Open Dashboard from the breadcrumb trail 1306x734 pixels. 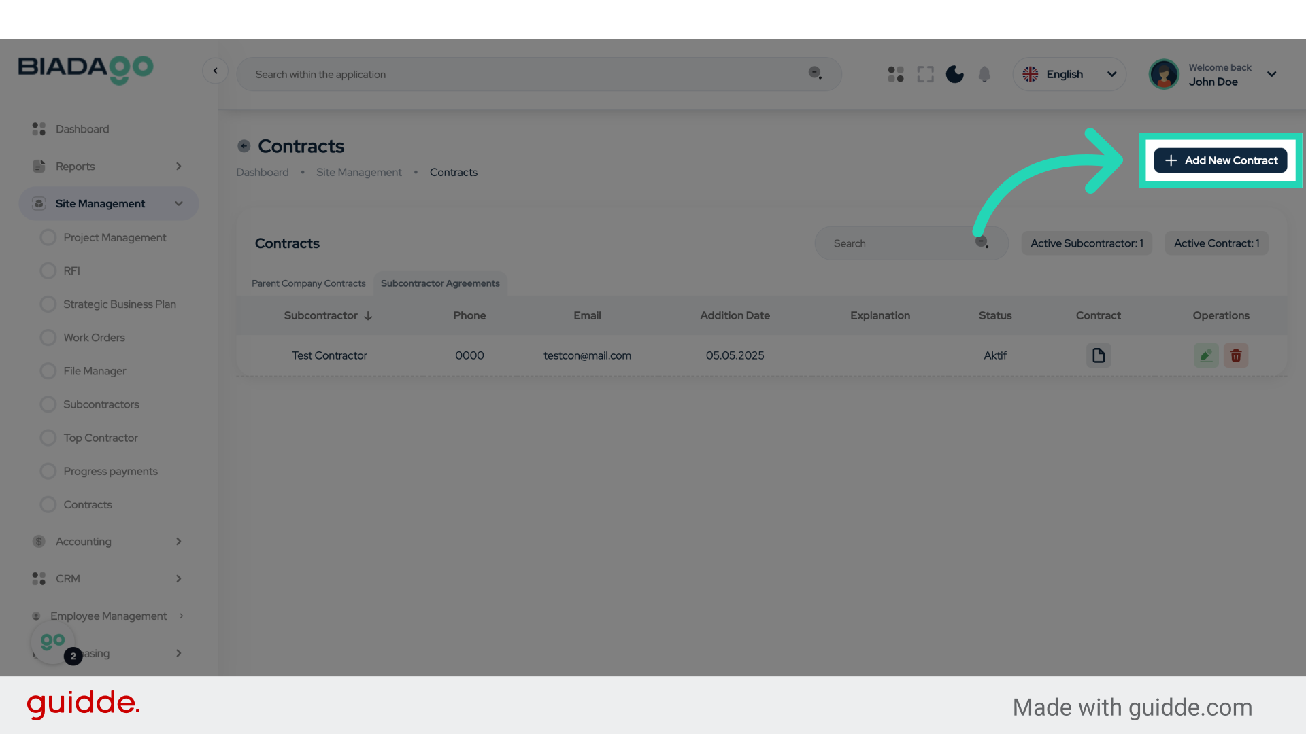[262, 172]
